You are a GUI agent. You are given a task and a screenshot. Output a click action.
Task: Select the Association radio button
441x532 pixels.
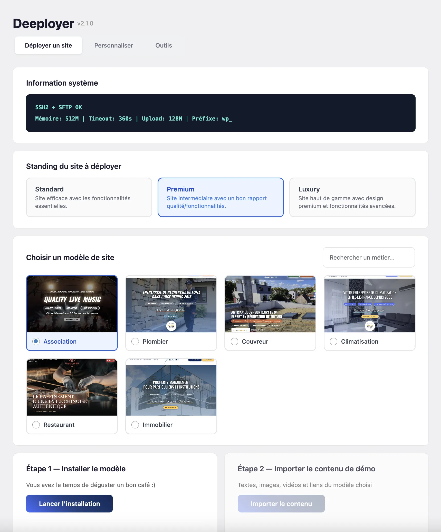click(36, 342)
